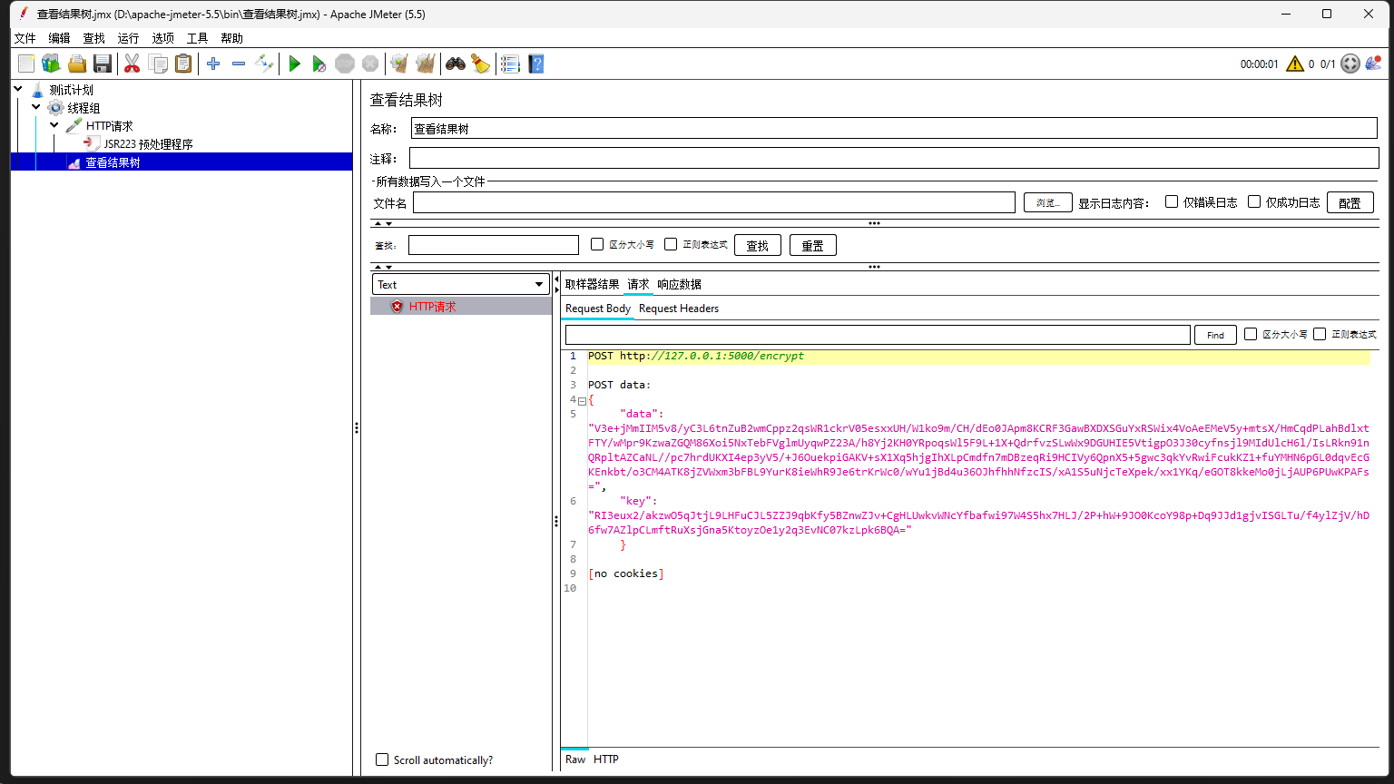
Task: Open Search with the binoculars icon
Action: pos(456,64)
